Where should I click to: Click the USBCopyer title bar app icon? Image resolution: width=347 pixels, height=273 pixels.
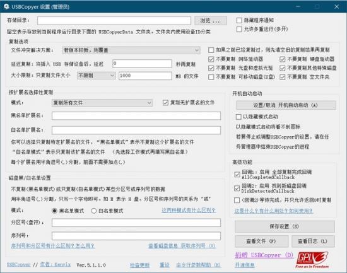point(6,6)
